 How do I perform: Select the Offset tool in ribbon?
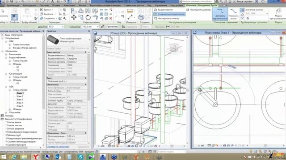click(x=81, y=11)
